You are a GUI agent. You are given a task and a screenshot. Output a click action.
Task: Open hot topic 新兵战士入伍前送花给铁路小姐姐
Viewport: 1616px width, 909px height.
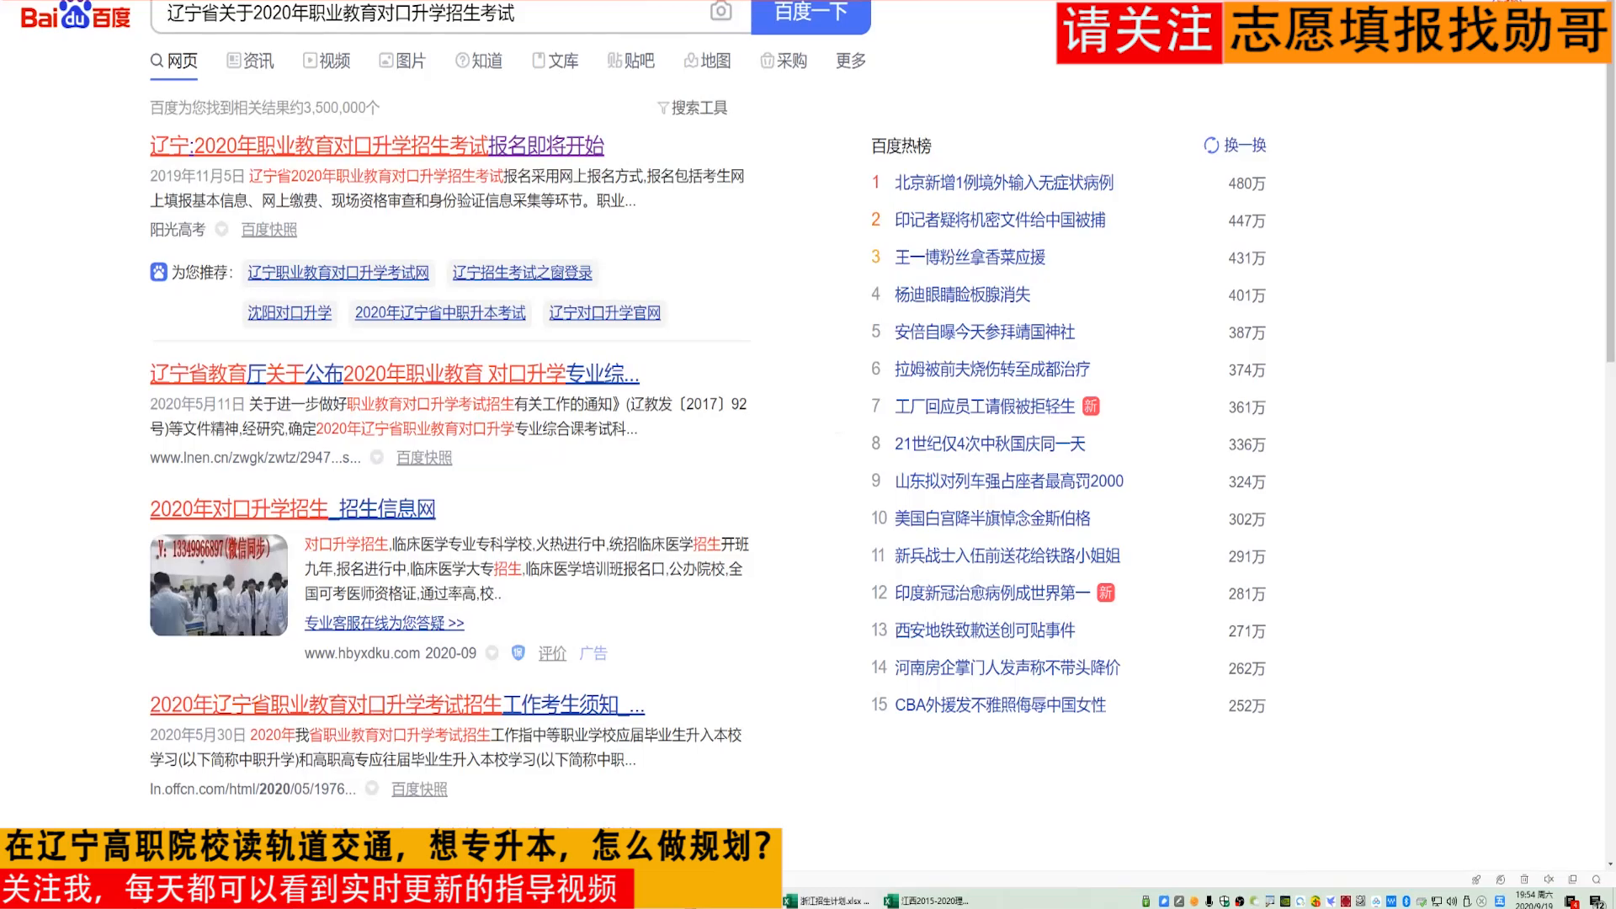[x=1007, y=555]
